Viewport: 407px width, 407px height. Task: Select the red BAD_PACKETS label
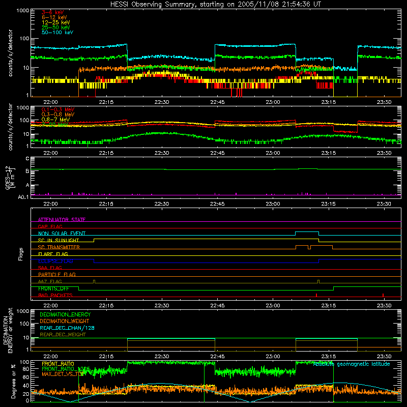point(55,295)
